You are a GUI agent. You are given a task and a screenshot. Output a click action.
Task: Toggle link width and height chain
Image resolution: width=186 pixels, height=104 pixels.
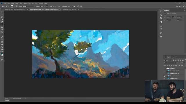pos(173,17)
